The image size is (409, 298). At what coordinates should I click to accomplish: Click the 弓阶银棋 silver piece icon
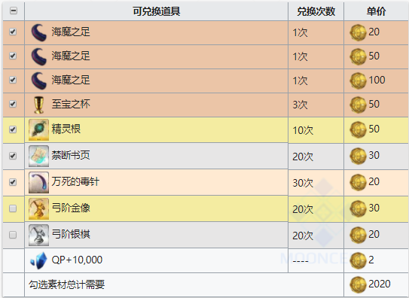38,235
